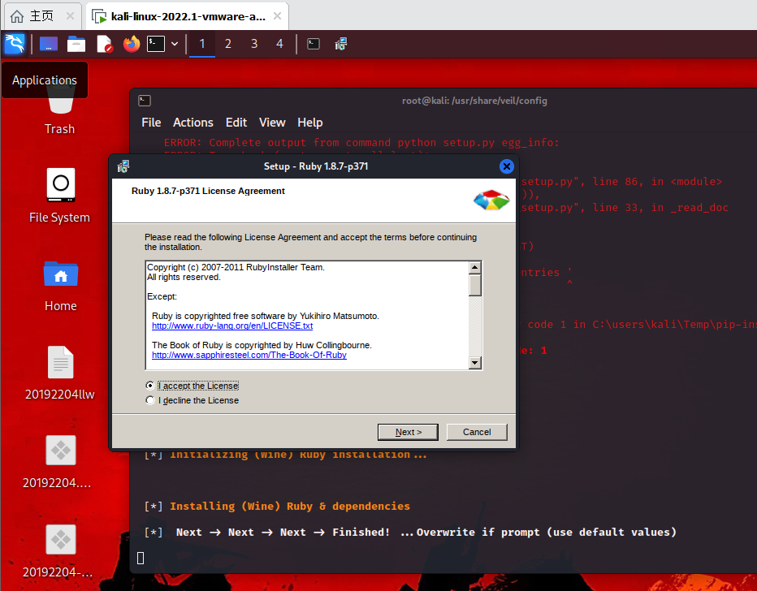Click the license scrollbar thumb

[475, 285]
